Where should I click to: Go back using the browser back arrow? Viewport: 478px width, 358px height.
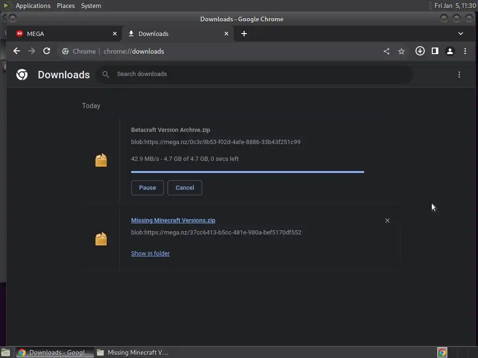click(x=17, y=51)
